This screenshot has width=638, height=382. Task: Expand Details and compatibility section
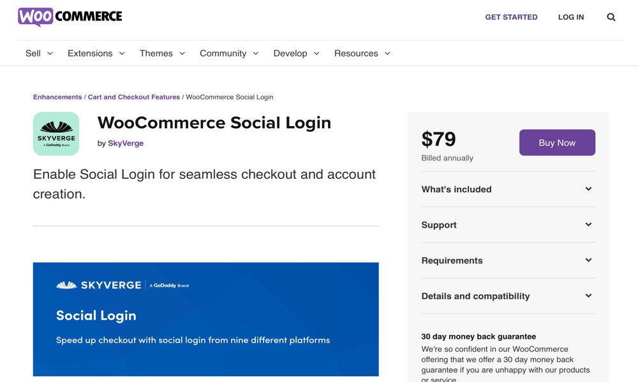[x=508, y=296]
